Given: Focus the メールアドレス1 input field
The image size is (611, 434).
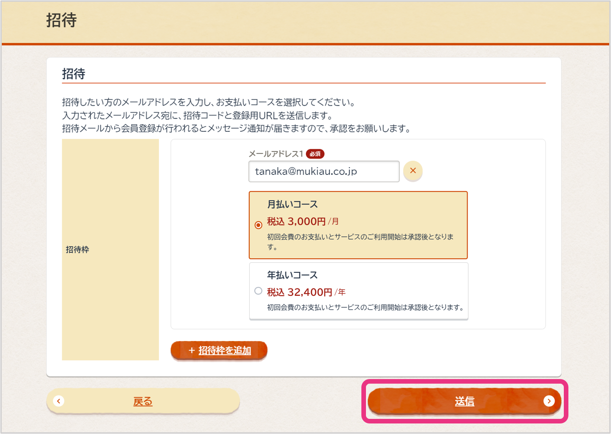Looking at the screenshot, I should (x=323, y=171).
